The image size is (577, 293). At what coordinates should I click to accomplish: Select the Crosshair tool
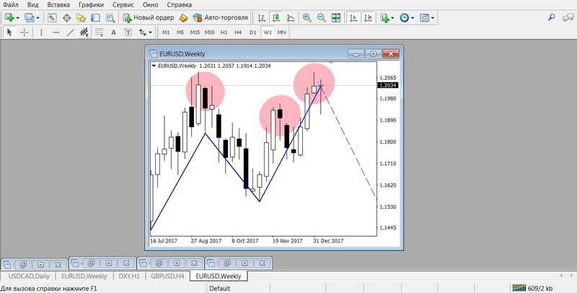tap(25, 32)
